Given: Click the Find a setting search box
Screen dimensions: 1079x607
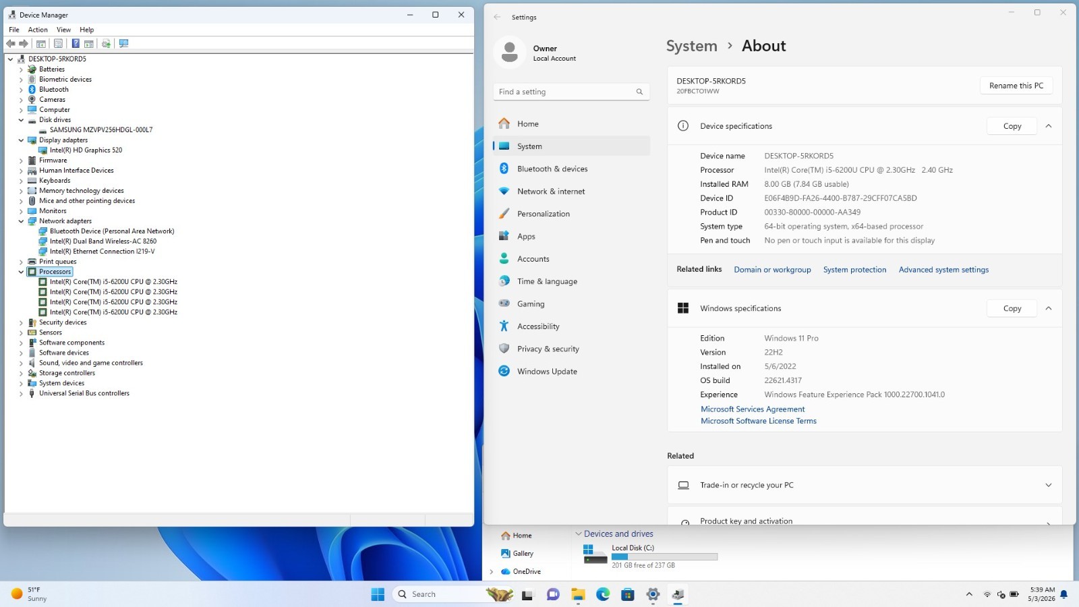Looking at the screenshot, I should click(571, 92).
